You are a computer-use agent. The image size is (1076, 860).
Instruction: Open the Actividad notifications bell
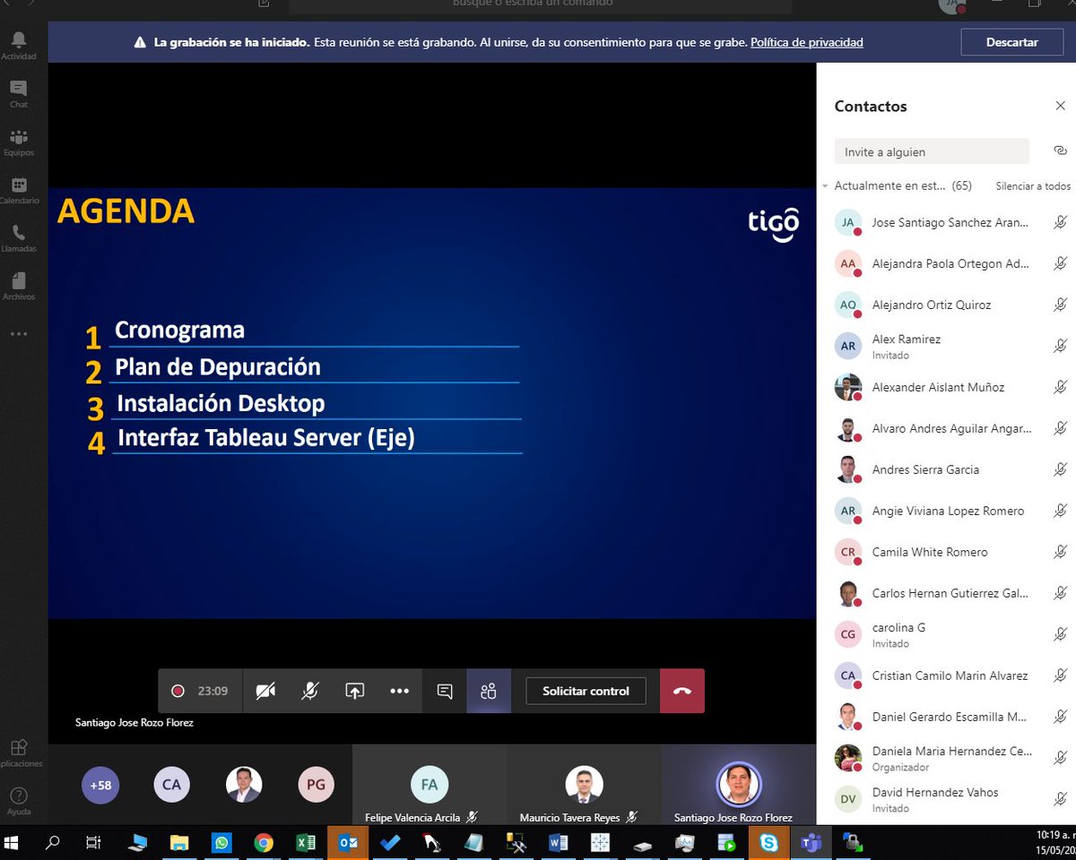coord(19,45)
